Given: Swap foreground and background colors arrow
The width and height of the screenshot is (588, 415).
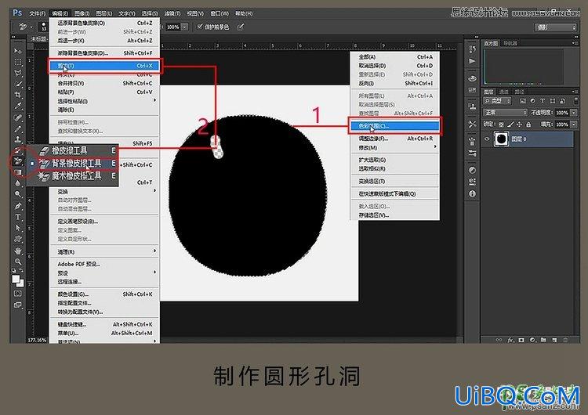Looking at the screenshot, I should tap(21, 270).
